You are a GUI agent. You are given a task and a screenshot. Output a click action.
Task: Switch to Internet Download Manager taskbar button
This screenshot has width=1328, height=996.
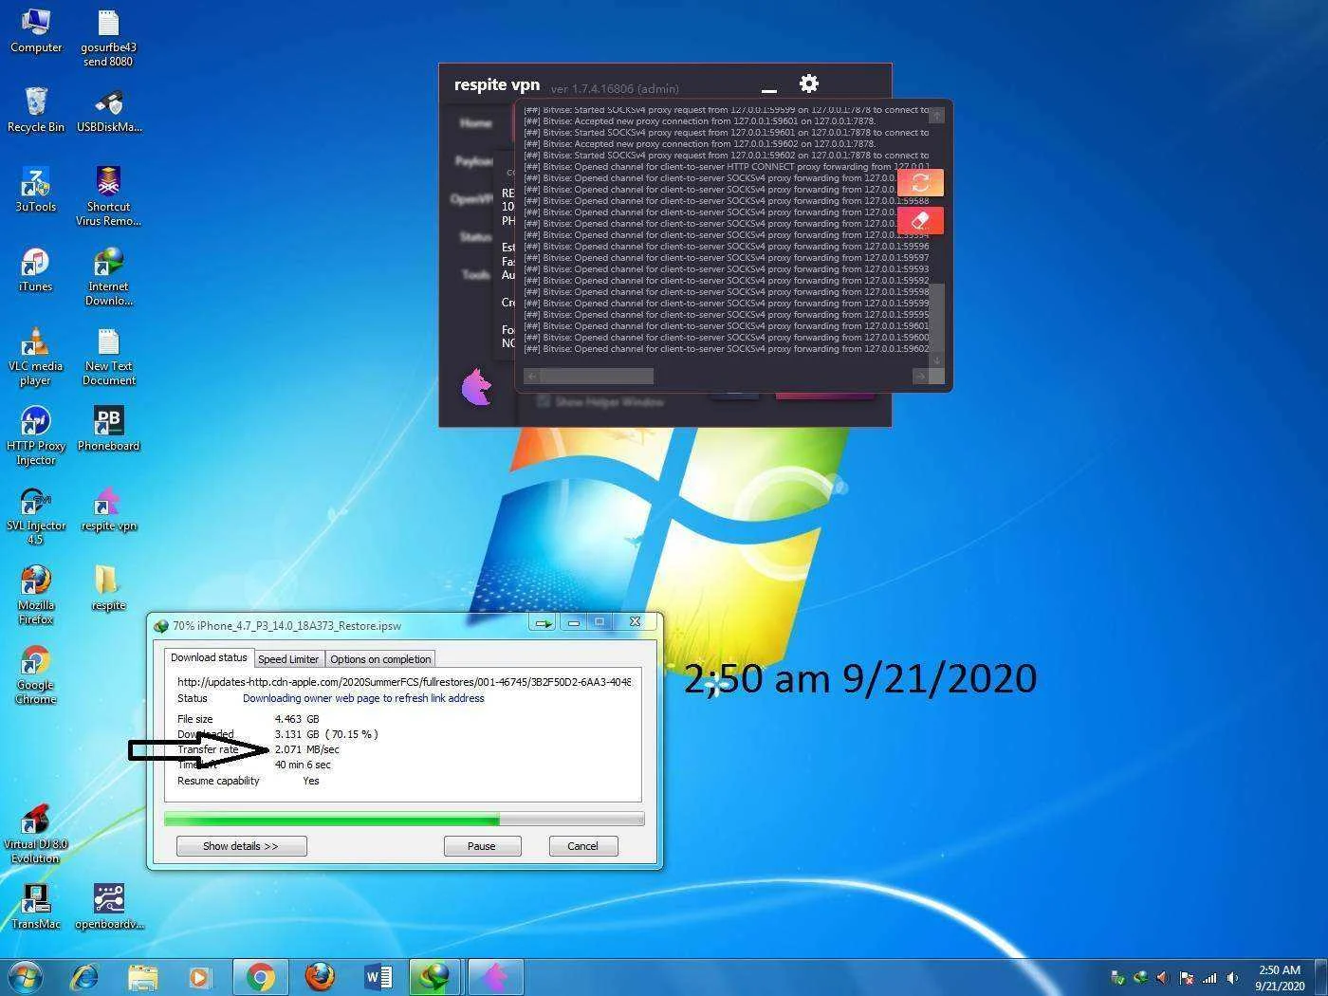point(435,976)
